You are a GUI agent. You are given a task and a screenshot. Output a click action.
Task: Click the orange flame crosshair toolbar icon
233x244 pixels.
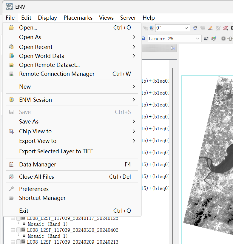click(x=210, y=28)
